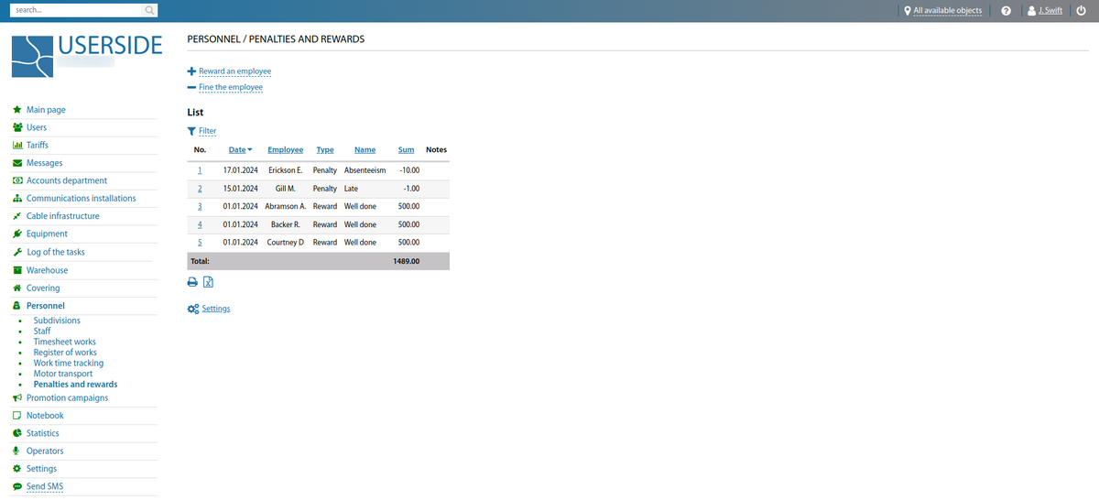Click the power logout icon
Image resolution: width=1099 pixels, height=500 pixels.
1081,11
